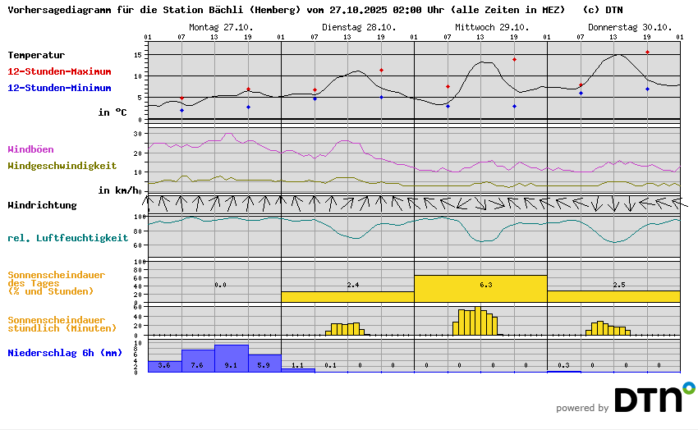Screen dimensions: 698x430
Task: Click the 7.6 mm precipitation bar
Action: [198, 361]
